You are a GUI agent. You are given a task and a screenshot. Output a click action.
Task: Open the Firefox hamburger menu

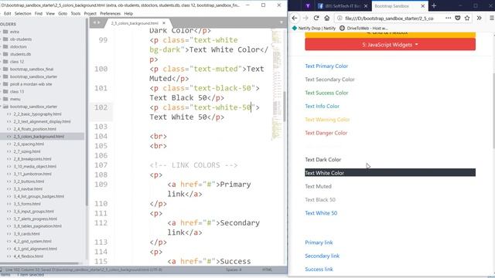[492, 18]
